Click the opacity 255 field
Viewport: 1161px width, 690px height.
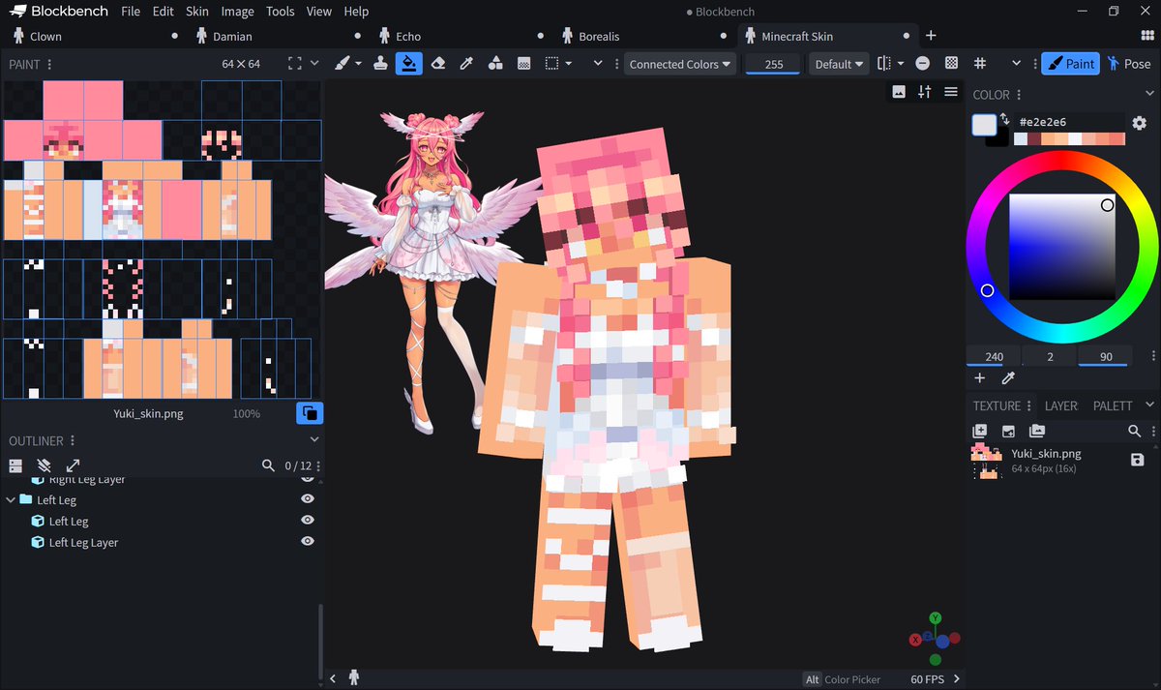tap(773, 64)
